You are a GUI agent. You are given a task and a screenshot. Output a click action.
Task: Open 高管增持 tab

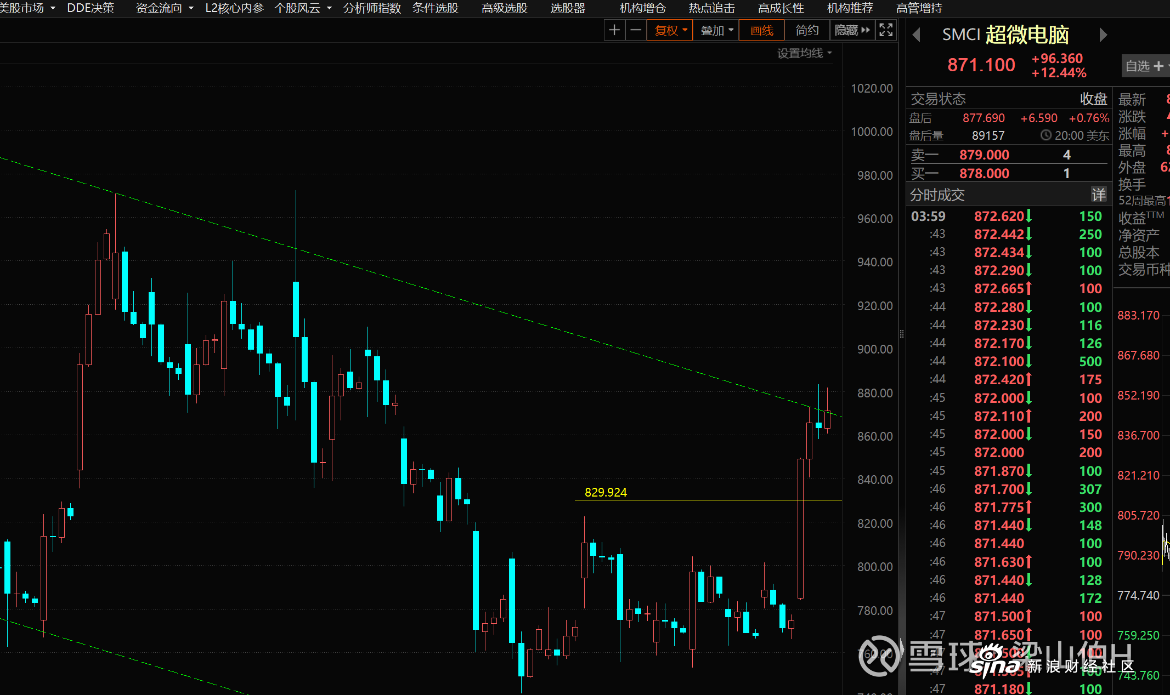point(919,8)
